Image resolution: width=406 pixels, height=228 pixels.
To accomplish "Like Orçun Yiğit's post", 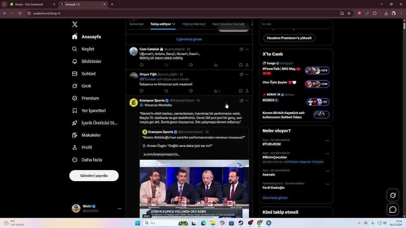I will pyautogui.click(x=191, y=91).
